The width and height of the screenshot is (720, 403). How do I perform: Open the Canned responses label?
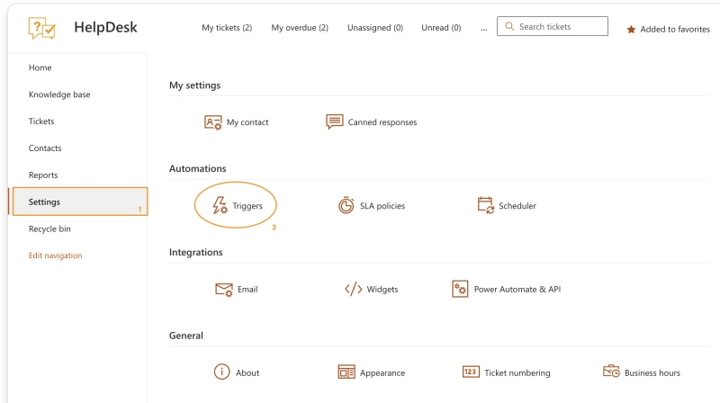[x=382, y=122]
